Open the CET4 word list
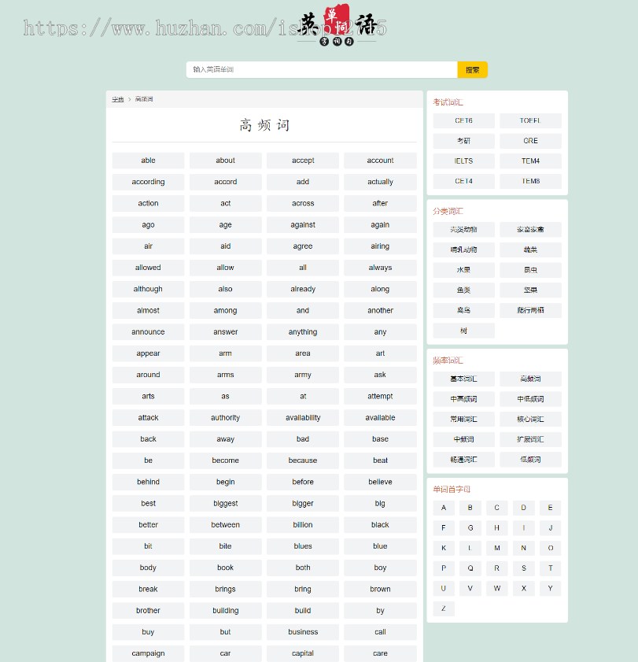 [x=463, y=181]
